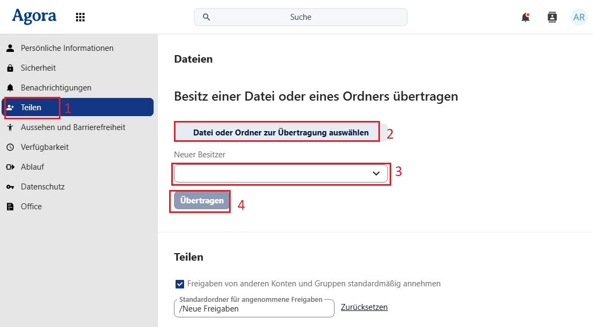
Task: Open the contacts icon in header
Action: tap(552, 17)
